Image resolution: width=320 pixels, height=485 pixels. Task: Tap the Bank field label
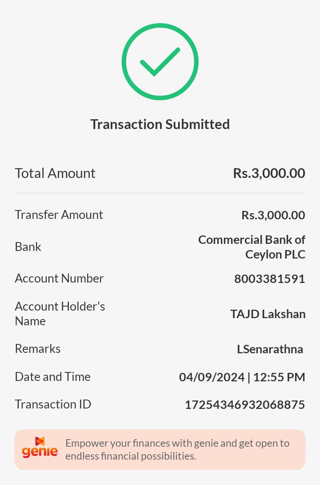(28, 247)
